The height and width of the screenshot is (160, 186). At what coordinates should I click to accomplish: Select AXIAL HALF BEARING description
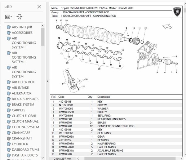click(x=110, y=151)
